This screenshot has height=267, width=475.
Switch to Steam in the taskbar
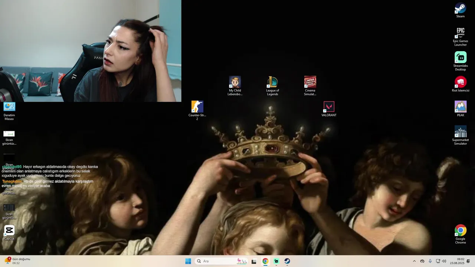tap(287, 261)
